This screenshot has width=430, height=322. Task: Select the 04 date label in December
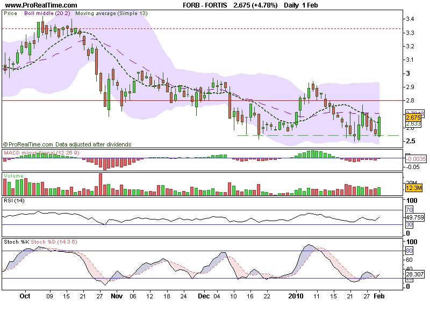pyautogui.click(x=217, y=296)
